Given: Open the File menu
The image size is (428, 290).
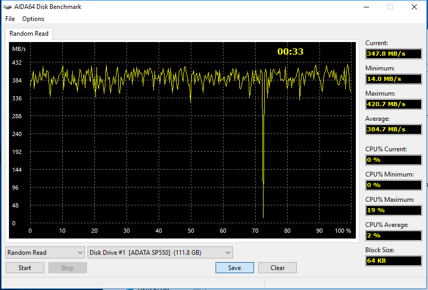Looking at the screenshot, I should click(x=10, y=19).
